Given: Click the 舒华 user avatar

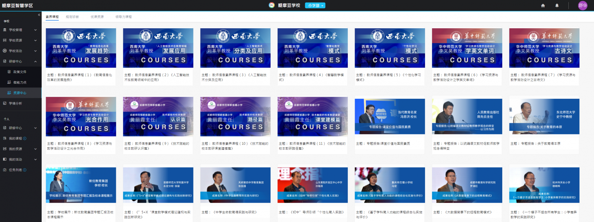Looking at the screenshot, I should tap(582, 6).
